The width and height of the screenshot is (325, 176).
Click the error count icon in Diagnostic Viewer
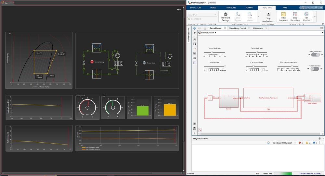(x=300, y=143)
